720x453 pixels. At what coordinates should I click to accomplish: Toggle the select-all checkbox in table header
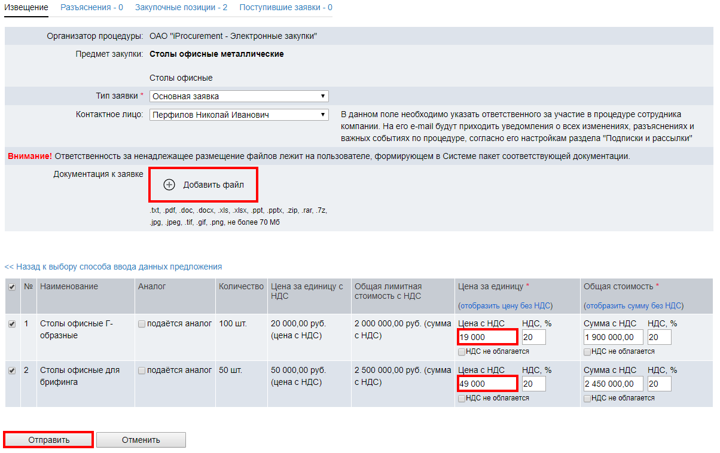[x=13, y=287]
